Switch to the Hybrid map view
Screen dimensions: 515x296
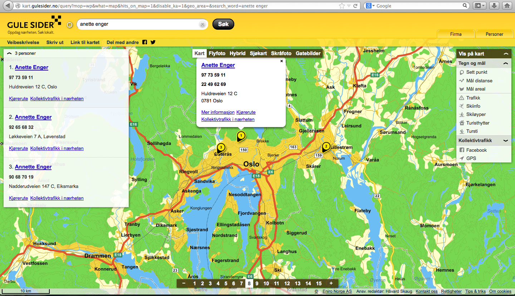pyautogui.click(x=237, y=53)
